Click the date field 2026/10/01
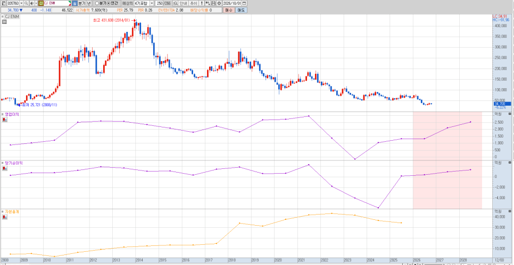This screenshot has height=265, width=514. (x=232, y=3)
